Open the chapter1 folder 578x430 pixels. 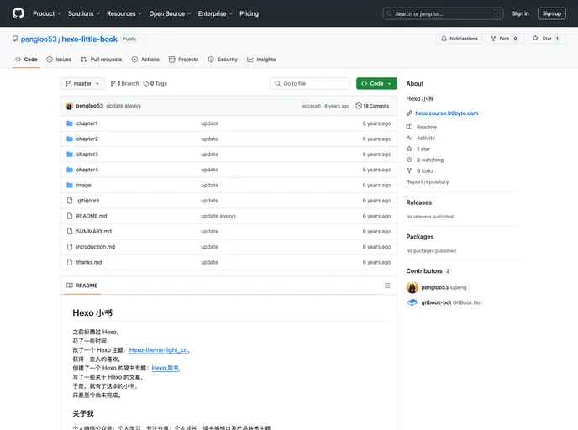tap(87, 123)
